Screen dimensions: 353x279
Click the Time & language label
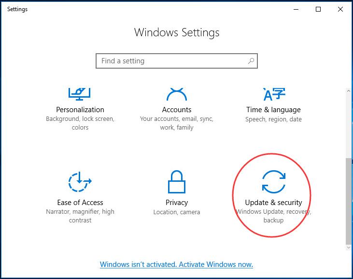point(273,110)
